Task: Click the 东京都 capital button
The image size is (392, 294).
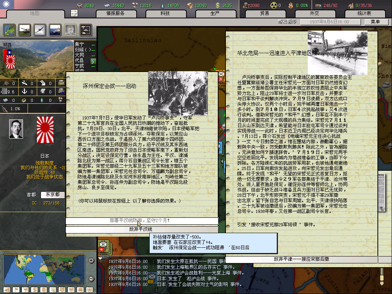Action: coord(53,194)
